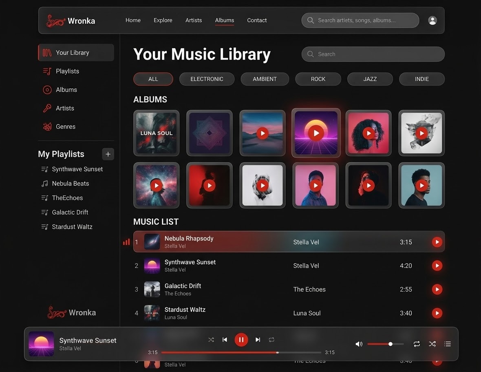Click the Wronka logo at sidebar bottom

[71, 312]
